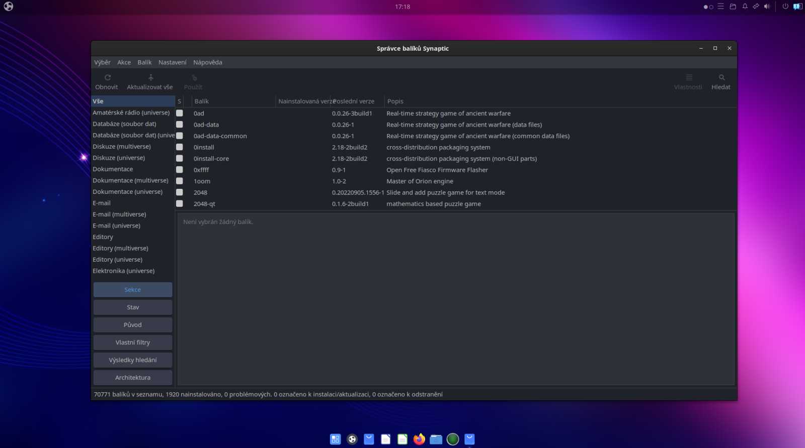This screenshot has width=805, height=448.
Task: Open the hamburger menu in top panel
Action: pos(721,7)
